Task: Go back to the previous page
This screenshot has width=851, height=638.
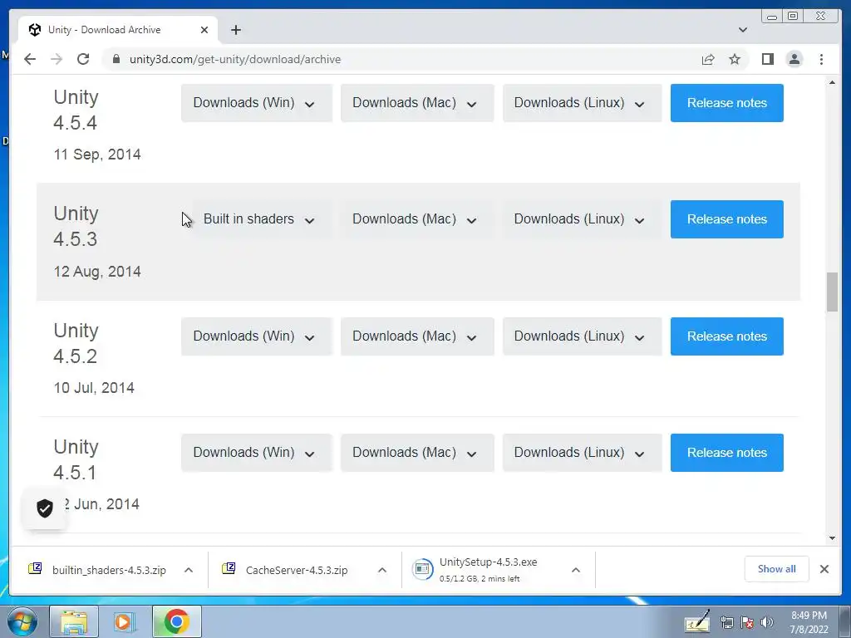Action: coord(30,59)
